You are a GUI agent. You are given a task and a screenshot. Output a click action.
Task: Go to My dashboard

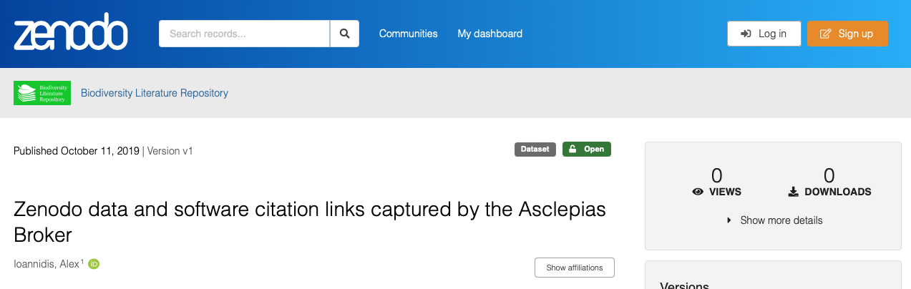[x=489, y=34]
